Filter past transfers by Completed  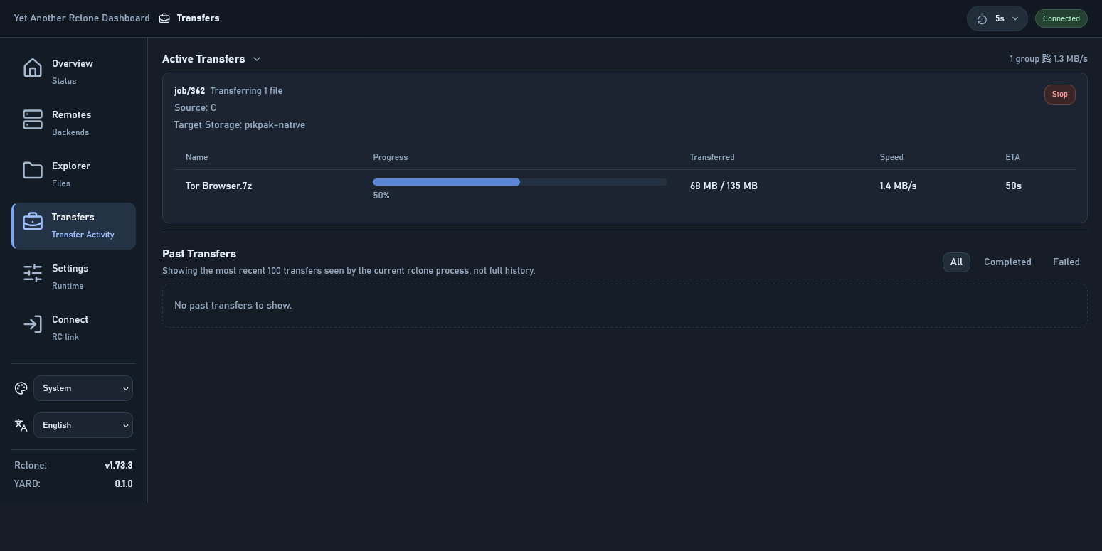1007,262
